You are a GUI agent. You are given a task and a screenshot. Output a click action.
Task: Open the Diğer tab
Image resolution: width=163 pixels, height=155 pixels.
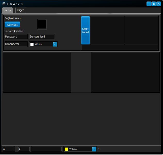click(21, 10)
